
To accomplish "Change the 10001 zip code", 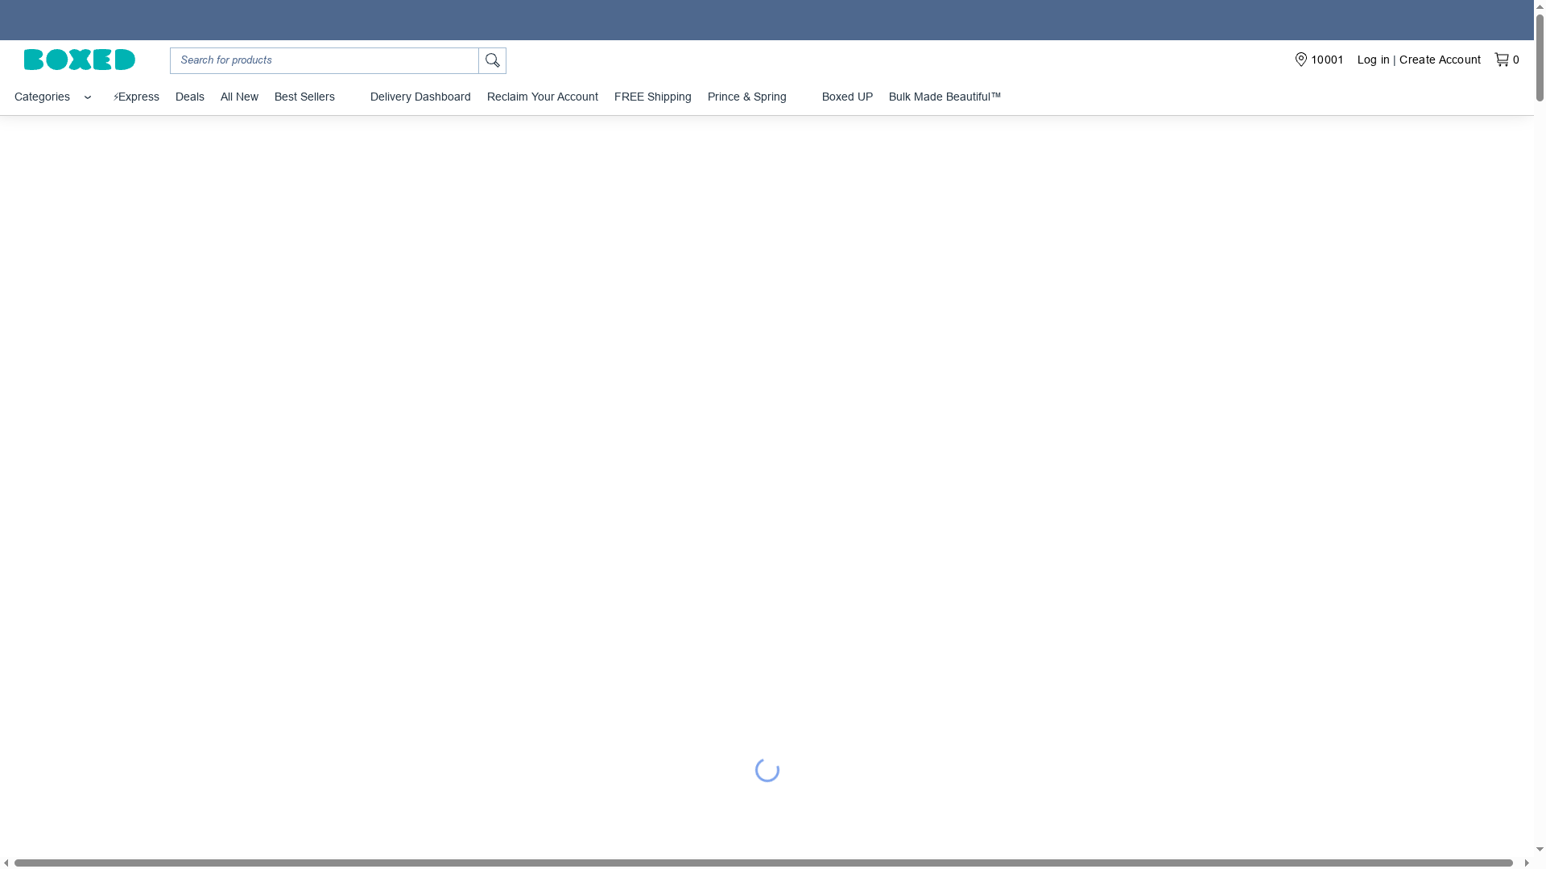I will (x=1327, y=60).
